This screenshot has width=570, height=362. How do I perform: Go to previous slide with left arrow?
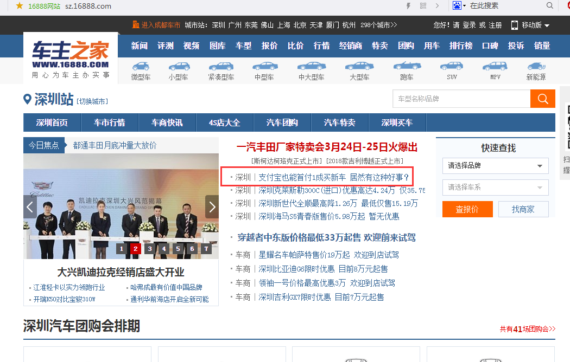[x=30, y=207]
